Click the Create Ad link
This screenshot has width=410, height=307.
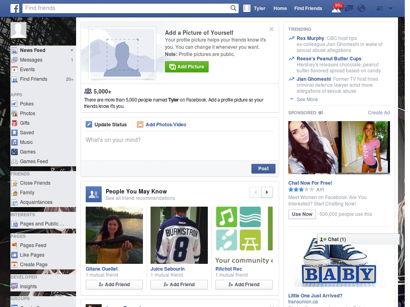[379, 112]
